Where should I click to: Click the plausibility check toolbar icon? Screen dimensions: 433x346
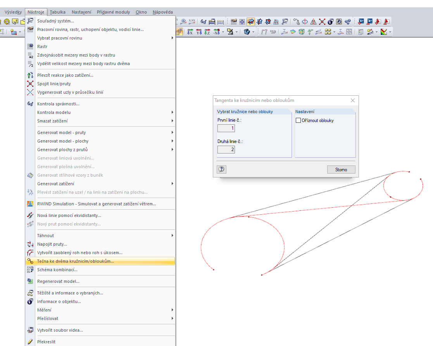tap(203, 22)
